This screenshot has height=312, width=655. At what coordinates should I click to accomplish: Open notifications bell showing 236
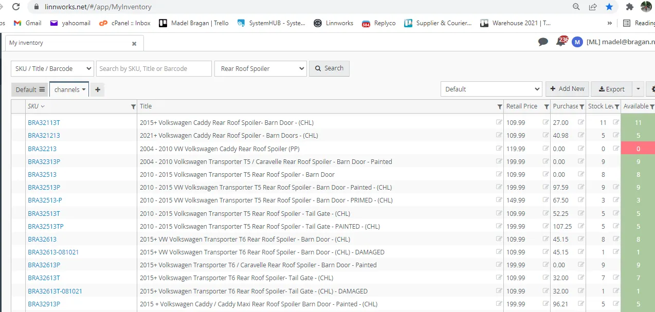(x=561, y=41)
